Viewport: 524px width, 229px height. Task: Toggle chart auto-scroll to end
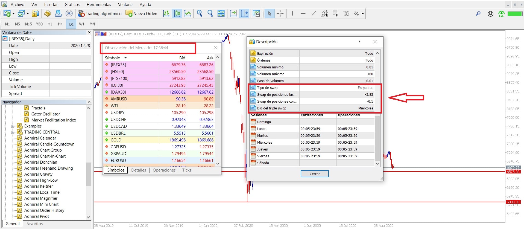[233, 13]
